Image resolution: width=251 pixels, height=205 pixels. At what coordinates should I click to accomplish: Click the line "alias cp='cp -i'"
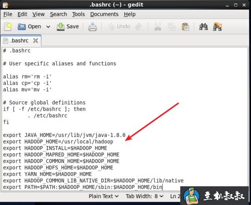coord(27,83)
